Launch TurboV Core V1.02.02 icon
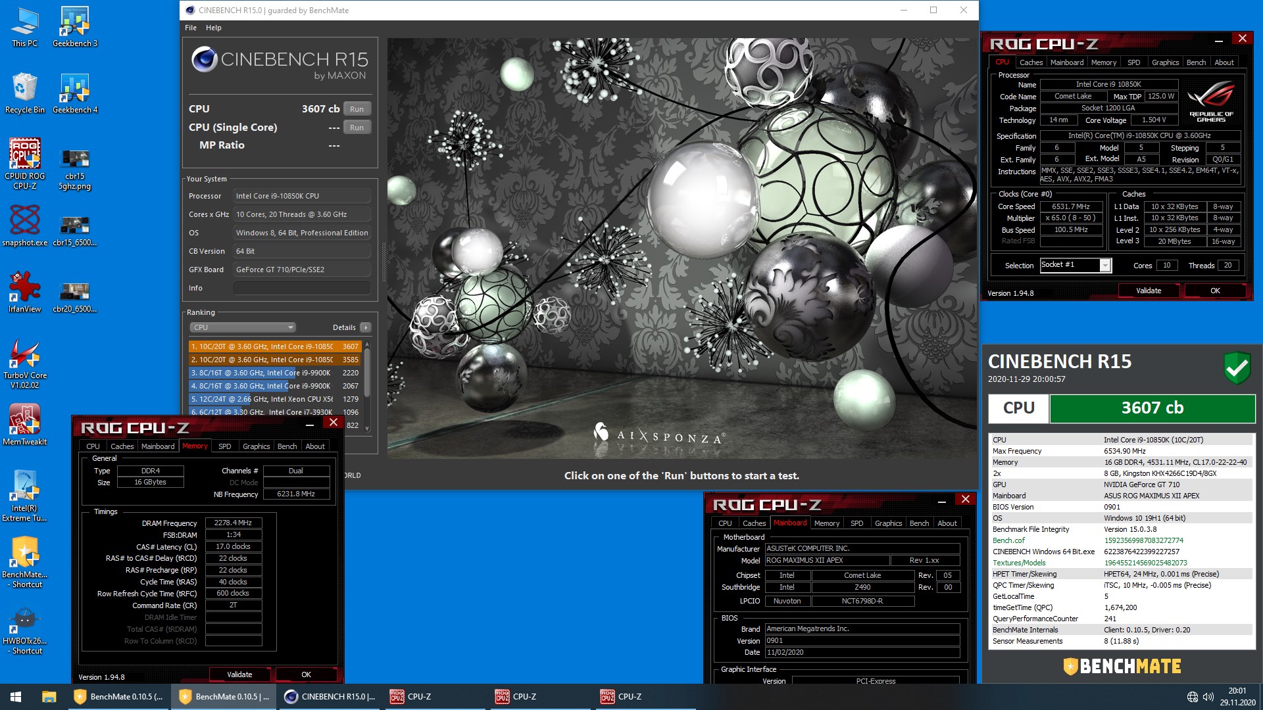1263x710 pixels. (x=24, y=364)
